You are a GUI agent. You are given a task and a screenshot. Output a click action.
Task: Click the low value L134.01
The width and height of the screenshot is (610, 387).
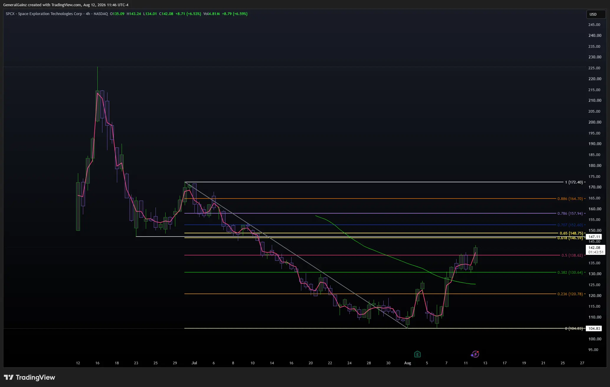coord(150,14)
